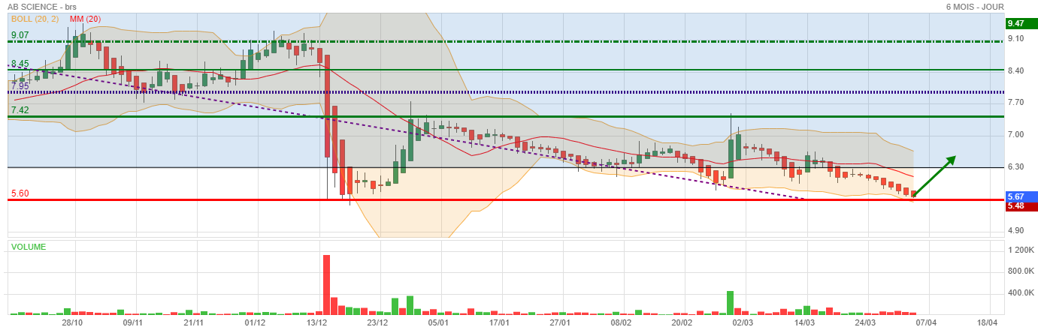1038x330 pixels.
Task: Select the 8.45 resistance level label
Action: coord(20,64)
